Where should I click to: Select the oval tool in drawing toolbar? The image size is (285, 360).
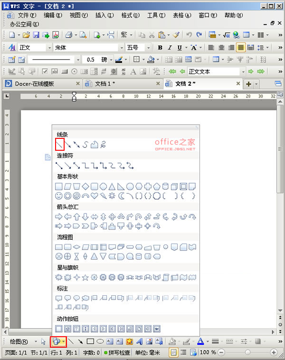click(x=100, y=341)
